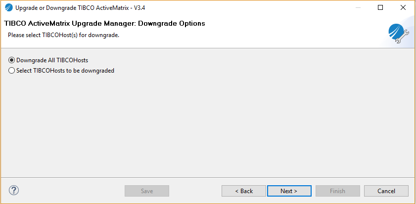Proceed with the Next button
Image resolution: width=416 pixels, height=204 pixels.
tap(289, 191)
